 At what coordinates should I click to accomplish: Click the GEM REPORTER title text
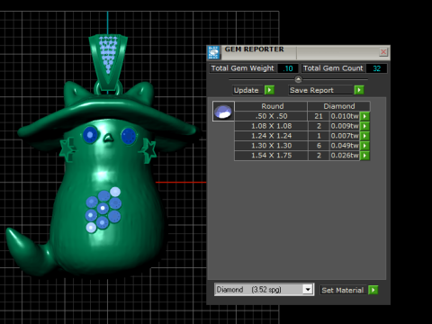(x=254, y=49)
